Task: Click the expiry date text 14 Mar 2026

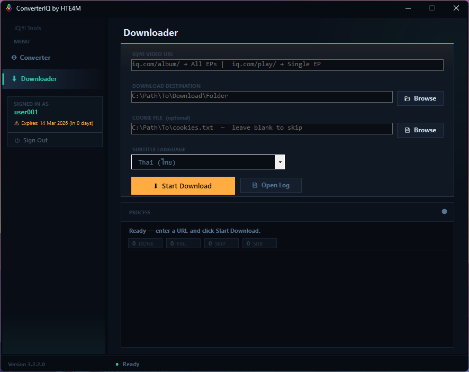Action: tap(54, 123)
